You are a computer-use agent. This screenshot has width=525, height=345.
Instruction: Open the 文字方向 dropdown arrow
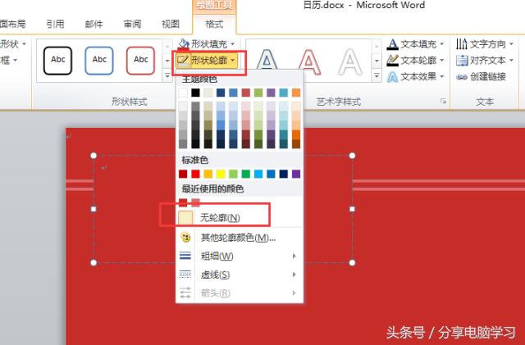coord(512,43)
